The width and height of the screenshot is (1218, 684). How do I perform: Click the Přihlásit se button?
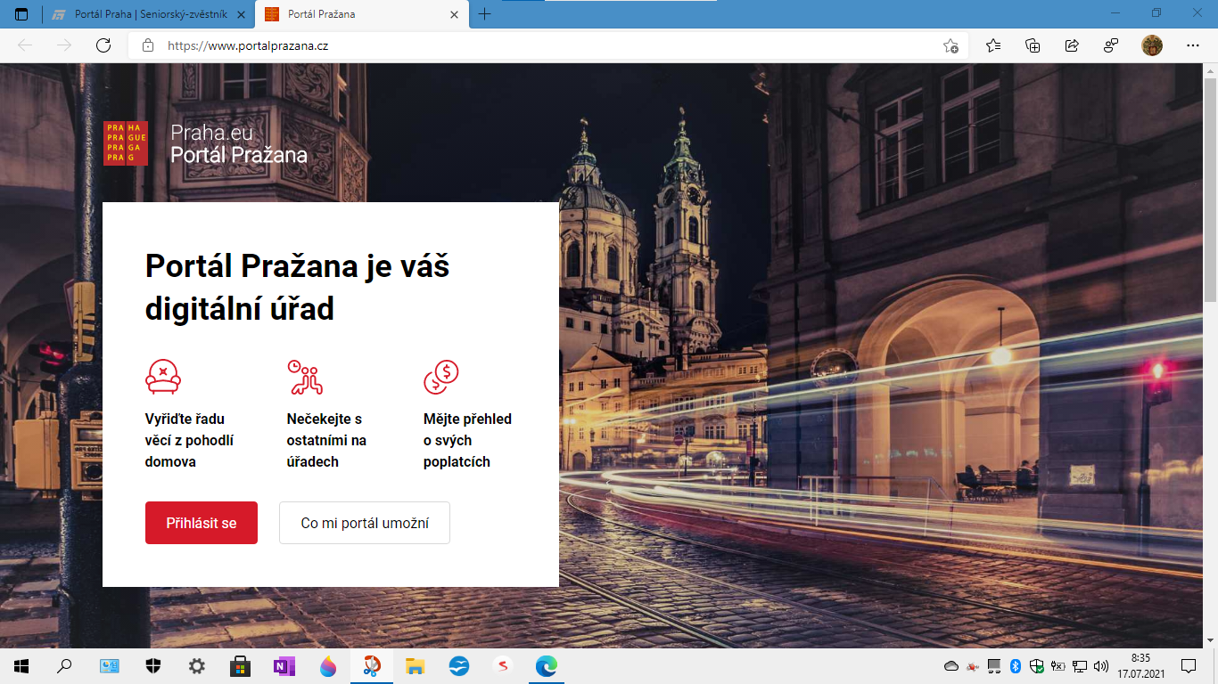(x=202, y=523)
